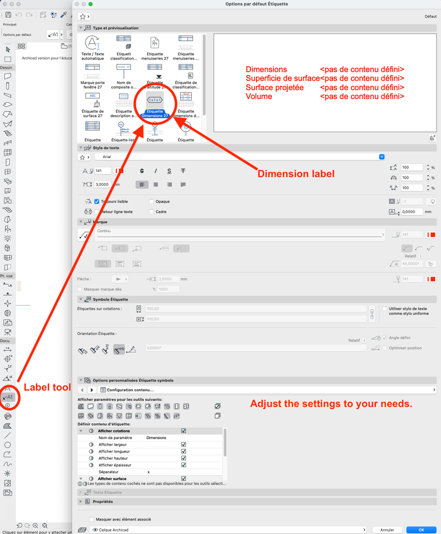The image size is (441, 534).
Task: Select the Angle Dimension tool in the toolbox
Action: click(7, 378)
